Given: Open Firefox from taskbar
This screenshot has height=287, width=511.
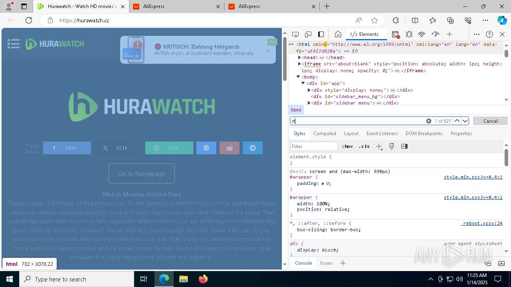Looking at the screenshot, I should click(203, 279).
